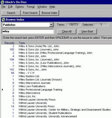Viewport: 112px width, 118px height.
Task: Select Wilfrid Laurier University. Student Publications row
Action: 45,113
